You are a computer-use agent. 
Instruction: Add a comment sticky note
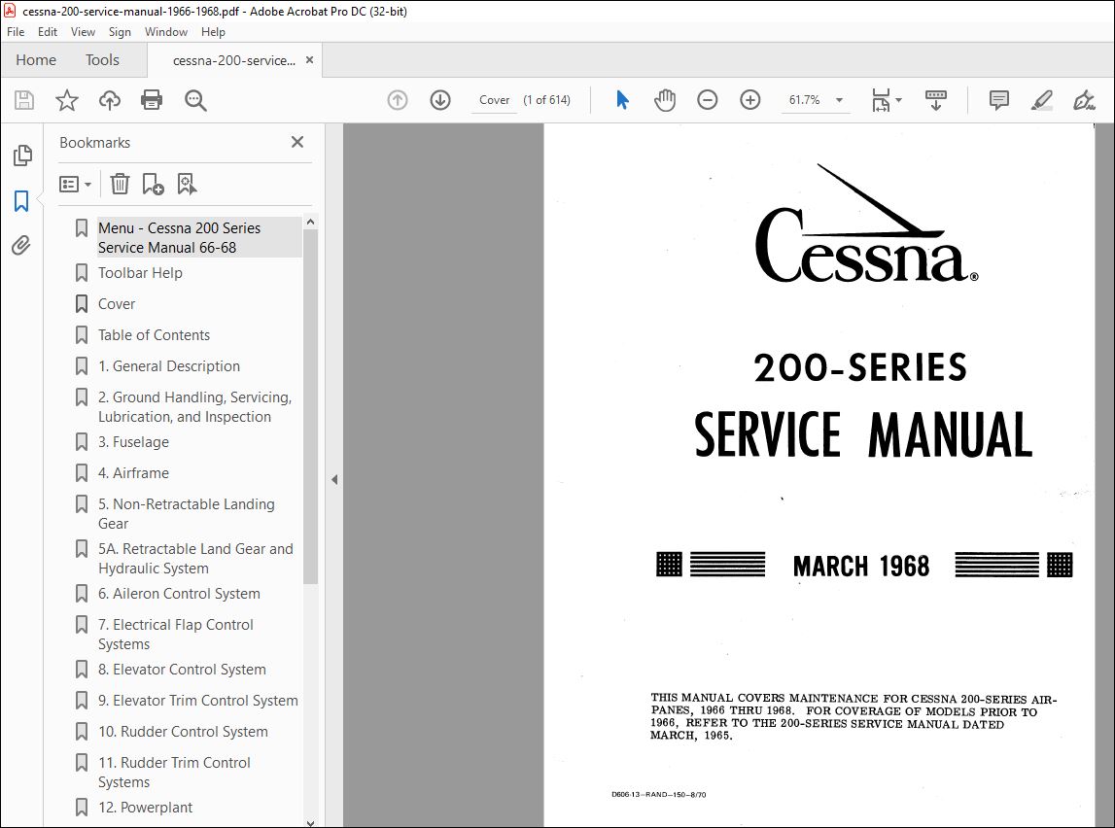tap(999, 100)
